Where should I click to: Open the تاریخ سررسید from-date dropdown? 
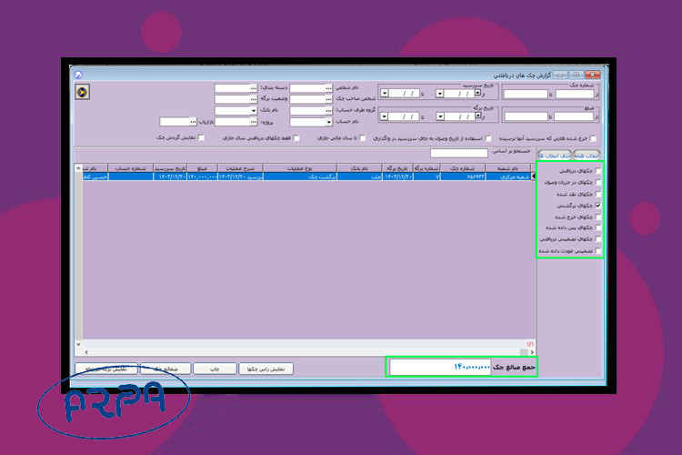[x=441, y=93]
